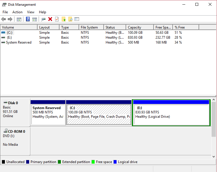Click the 232.77 GB free space cell
The width and height of the screenshot is (217, 172).
pyautogui.click(x=163, y=38)
